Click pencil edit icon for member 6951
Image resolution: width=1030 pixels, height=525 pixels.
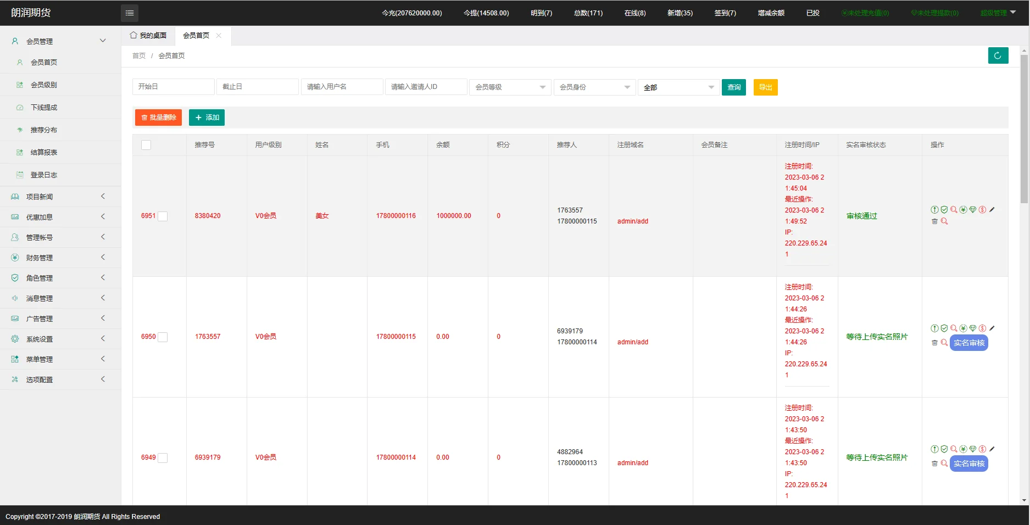[x=992, y=210]
